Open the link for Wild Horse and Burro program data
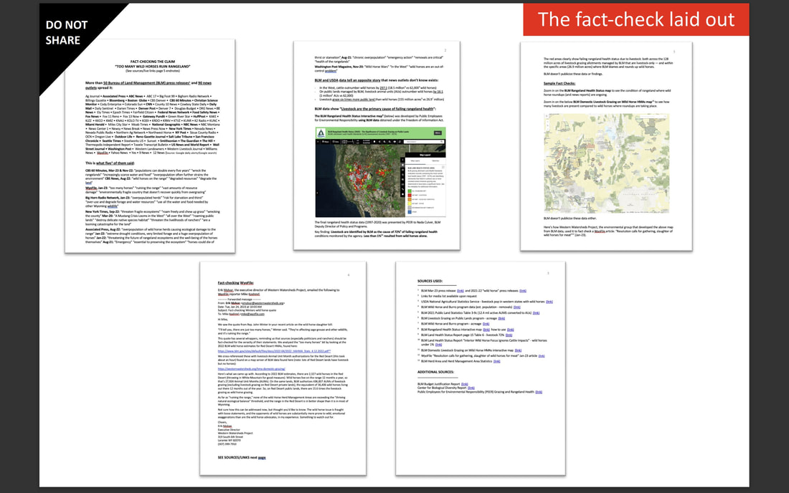 tap(516, 307)
